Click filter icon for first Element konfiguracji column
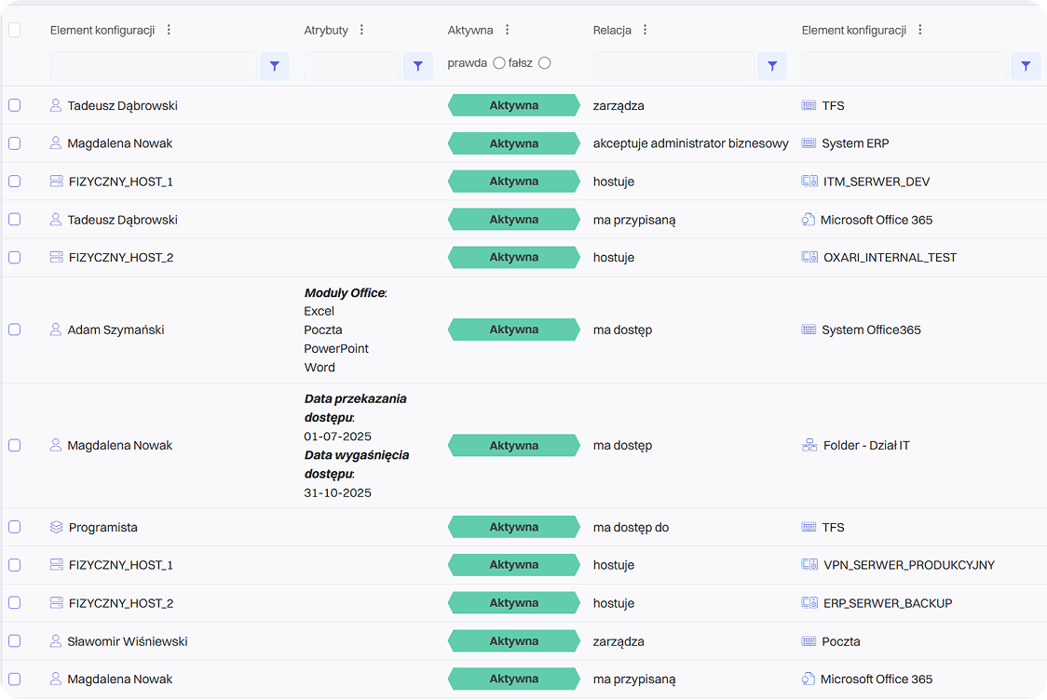Image resolution: width=1047 pixels, height=700 pixels. [274, 66]
